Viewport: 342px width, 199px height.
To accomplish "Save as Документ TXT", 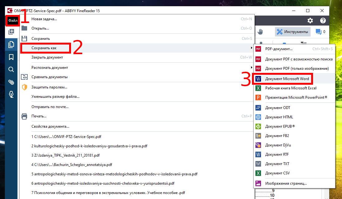I will coord(294,164).
